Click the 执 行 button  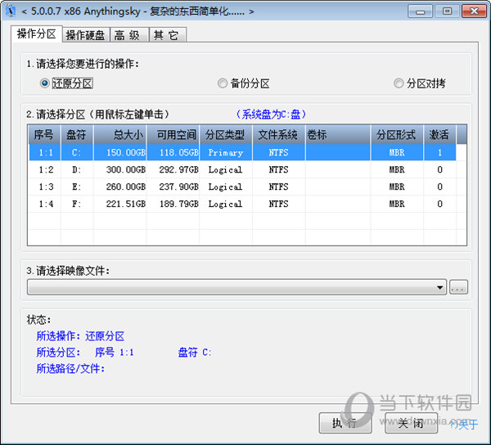(345, 423)
